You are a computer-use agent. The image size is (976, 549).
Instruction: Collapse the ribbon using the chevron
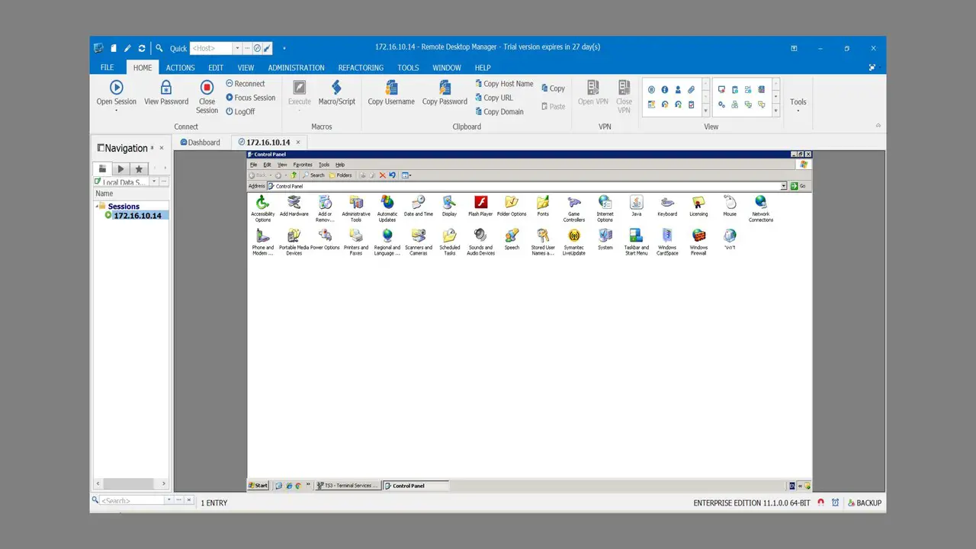(x=878, y=126)
